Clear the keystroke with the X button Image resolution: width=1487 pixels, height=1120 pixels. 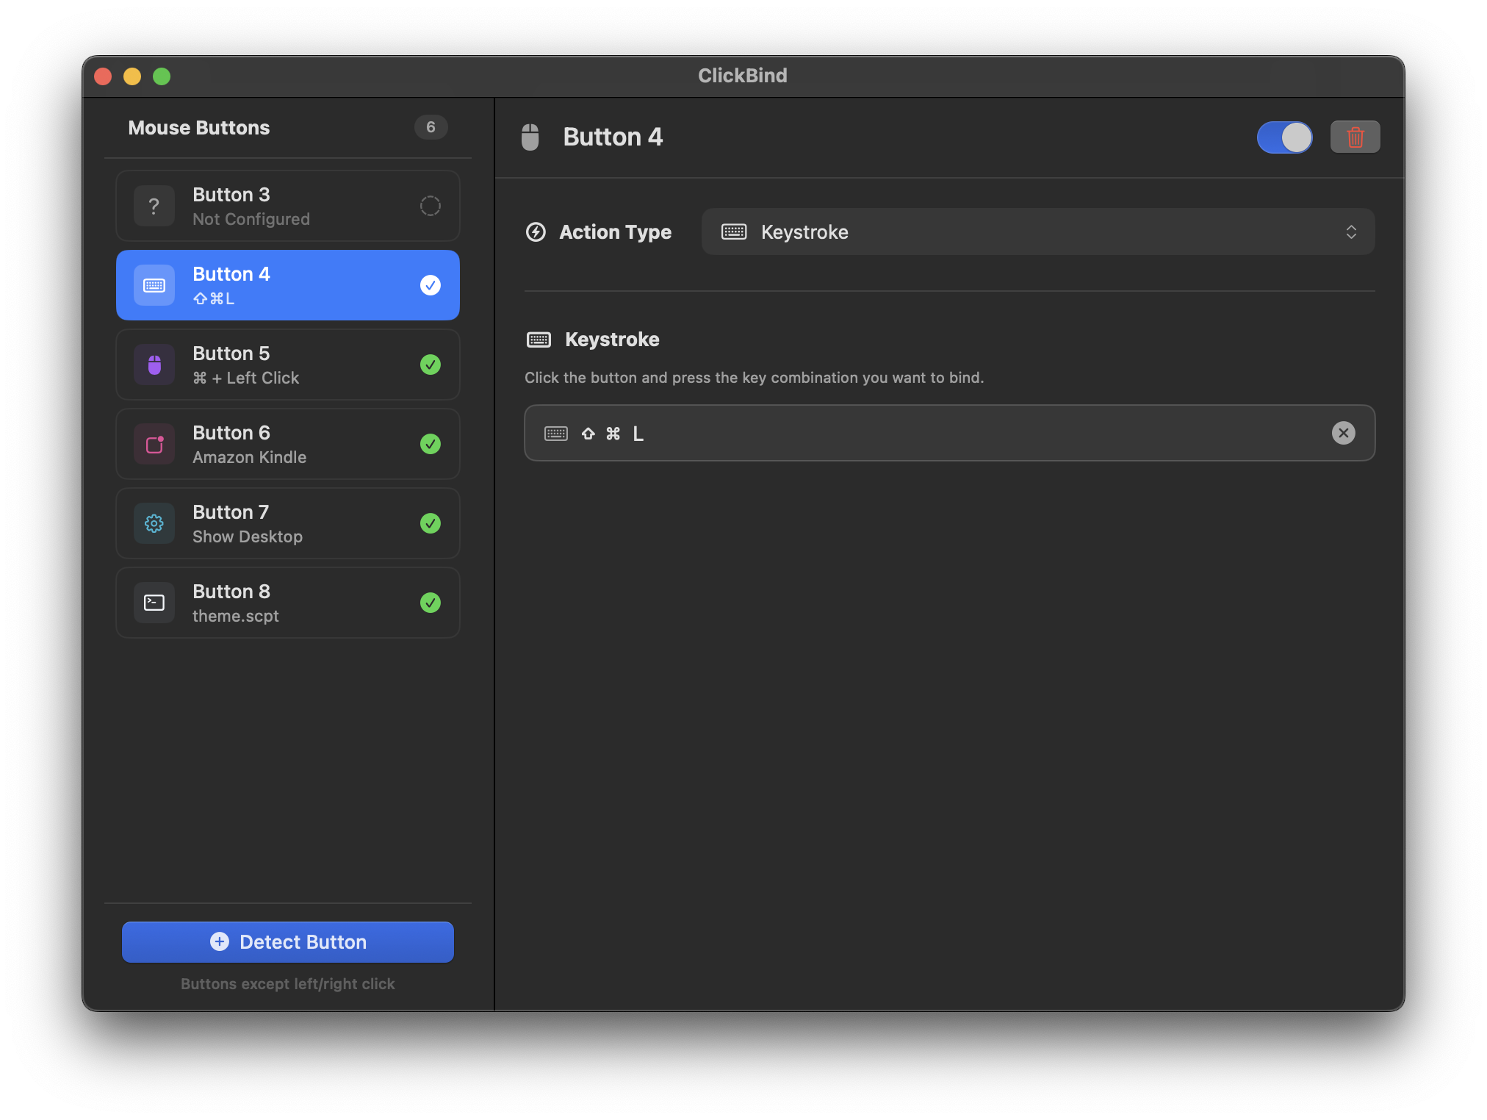1344,433
